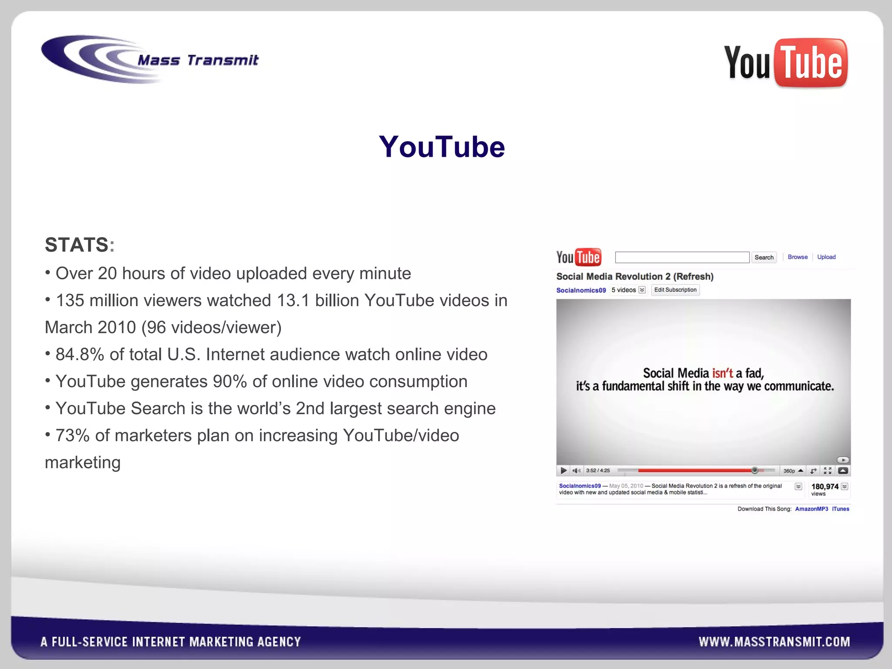
Task: Click the 3:52 / 4:25 time display
Action: (598, 470)
